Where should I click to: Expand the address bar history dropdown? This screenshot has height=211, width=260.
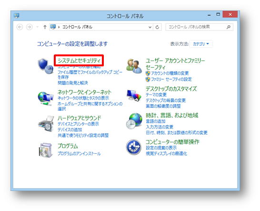click(x=150, y=27)
